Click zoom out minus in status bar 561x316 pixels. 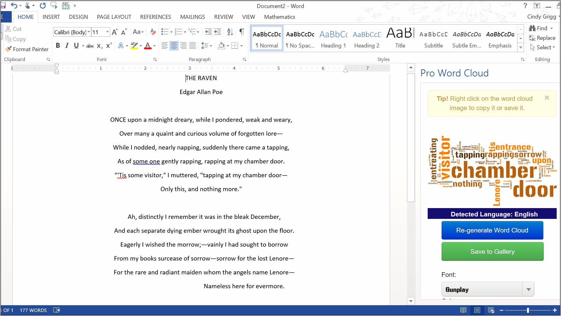click(x=501, y=310)
